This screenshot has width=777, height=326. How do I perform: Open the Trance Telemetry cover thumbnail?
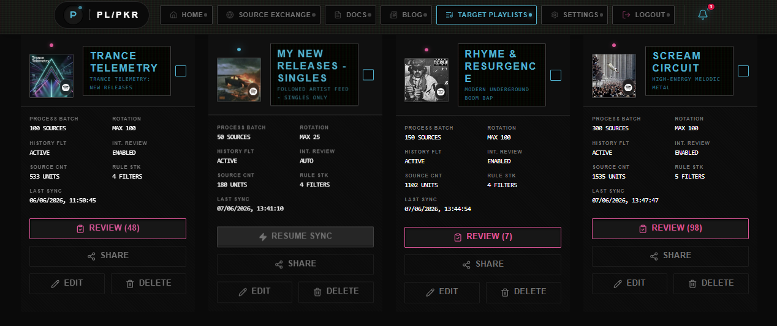[x=51, y=76]
